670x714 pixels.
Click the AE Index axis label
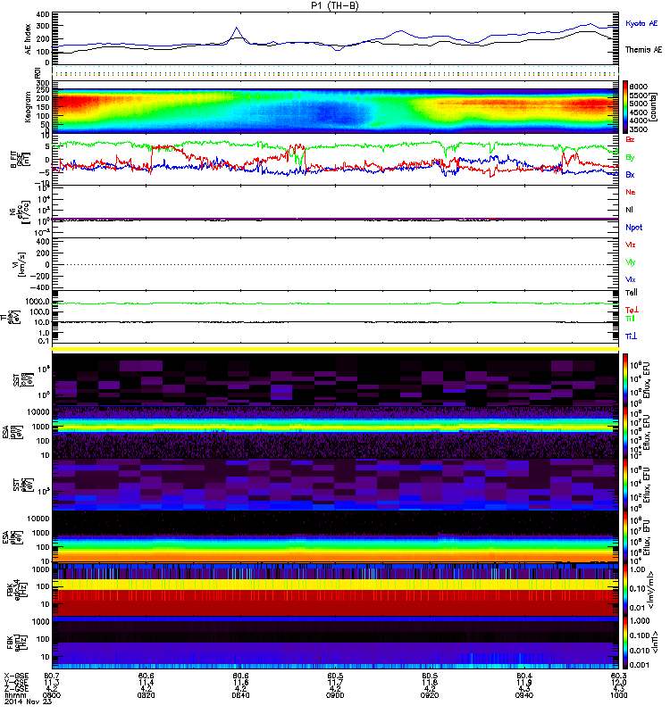(x=29, y=39)
